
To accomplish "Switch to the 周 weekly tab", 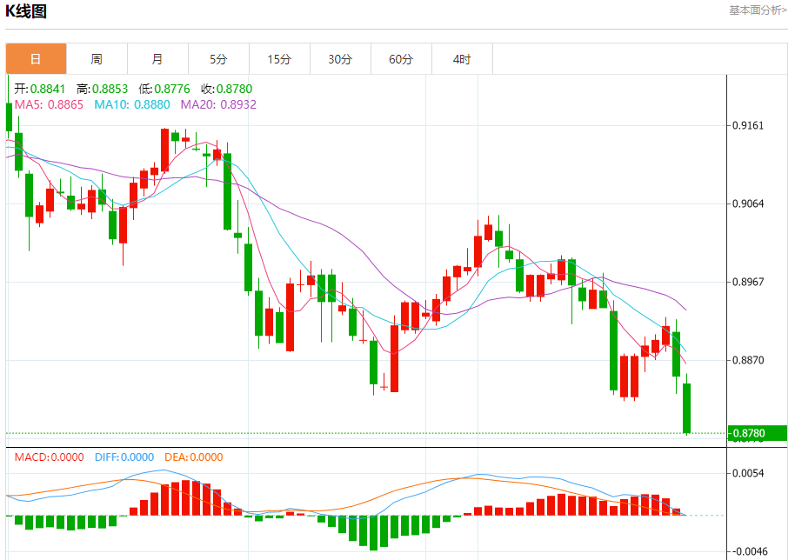I will coord(97,59).
